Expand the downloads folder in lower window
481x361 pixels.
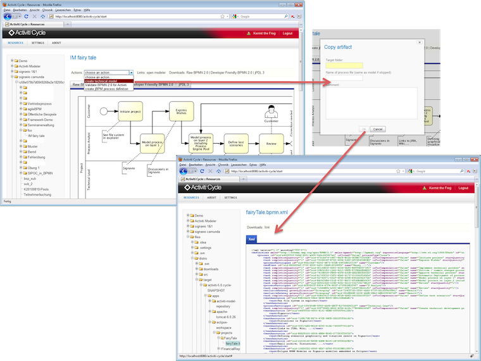pos(197,269)
